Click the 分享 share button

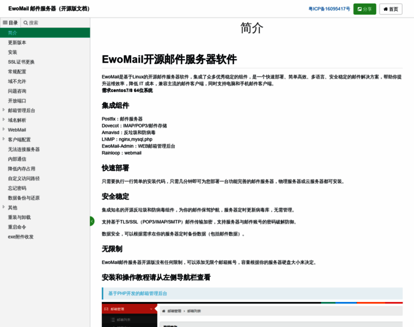pos(364,9)
